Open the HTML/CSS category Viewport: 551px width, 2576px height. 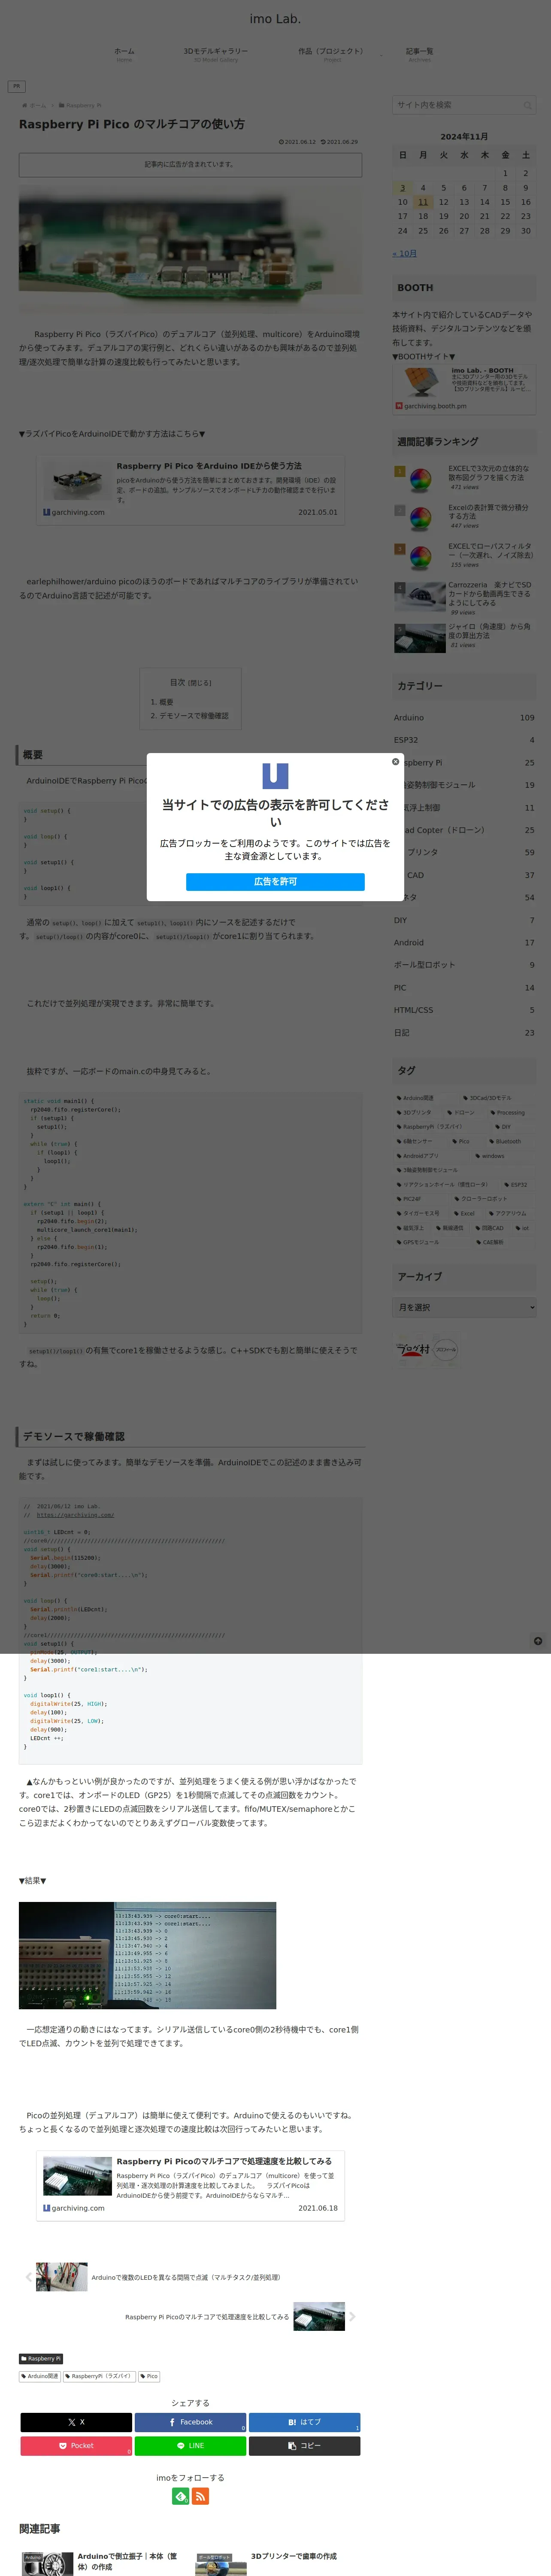464,1010
